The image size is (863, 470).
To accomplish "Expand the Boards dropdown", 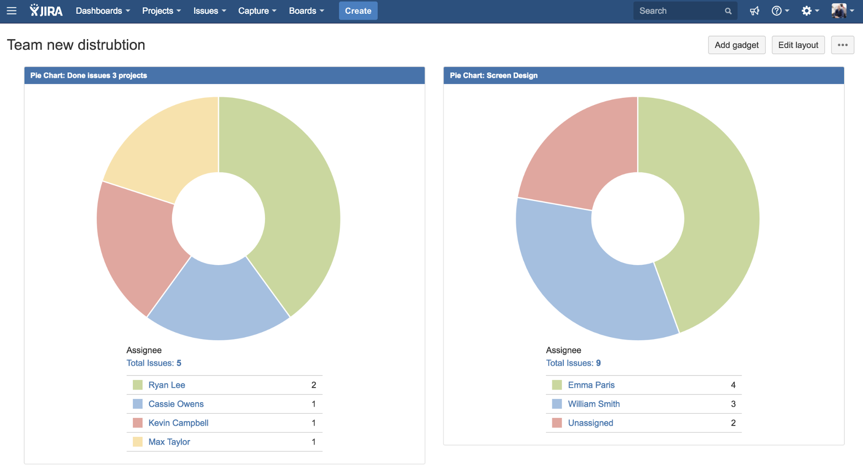I will tap(306, 11).
